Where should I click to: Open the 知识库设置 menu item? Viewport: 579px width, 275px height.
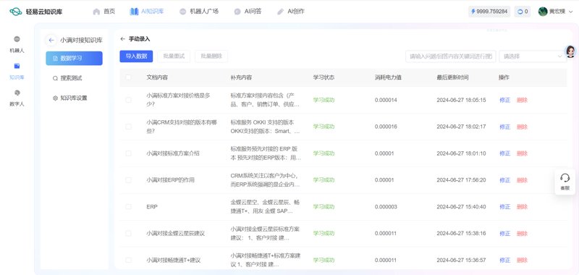[x=74, y=98]
